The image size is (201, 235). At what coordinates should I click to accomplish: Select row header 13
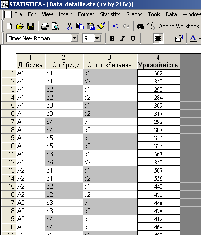click(8, 170)
